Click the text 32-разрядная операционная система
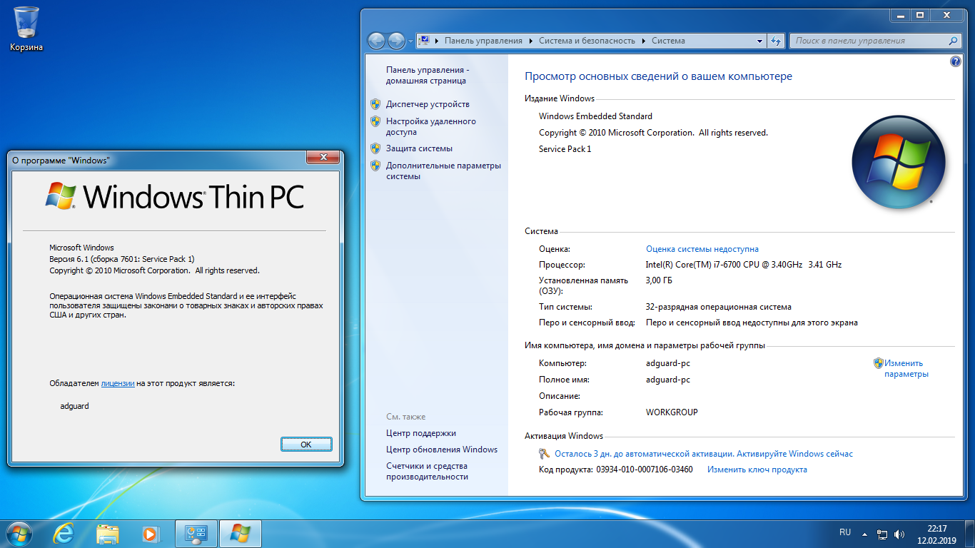Viewport: 975px width, 548px height. click(718, 307)
